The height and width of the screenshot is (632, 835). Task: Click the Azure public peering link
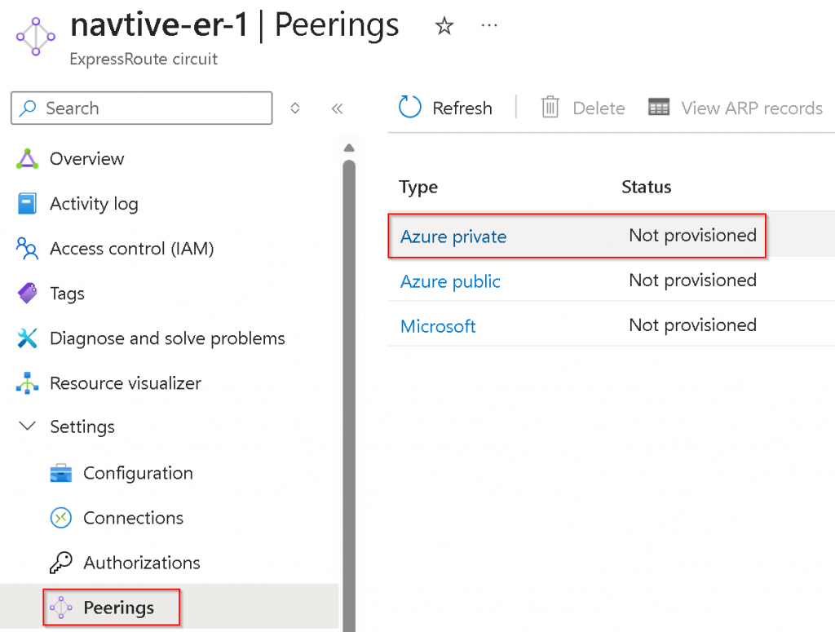[450, 281]
